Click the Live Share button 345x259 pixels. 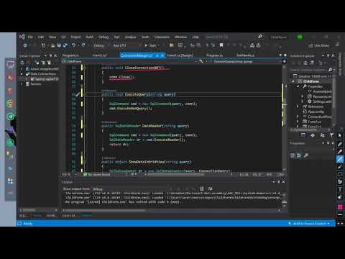coord(319,45)
